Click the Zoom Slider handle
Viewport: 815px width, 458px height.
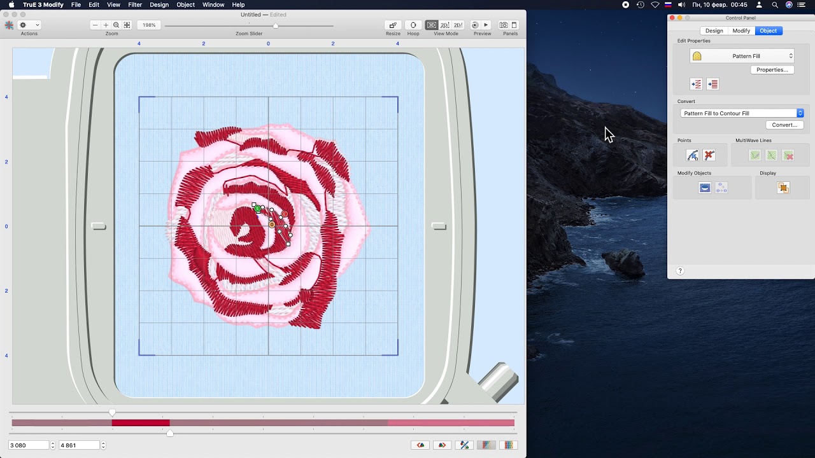pyautogui.click(x=276, y=26)
